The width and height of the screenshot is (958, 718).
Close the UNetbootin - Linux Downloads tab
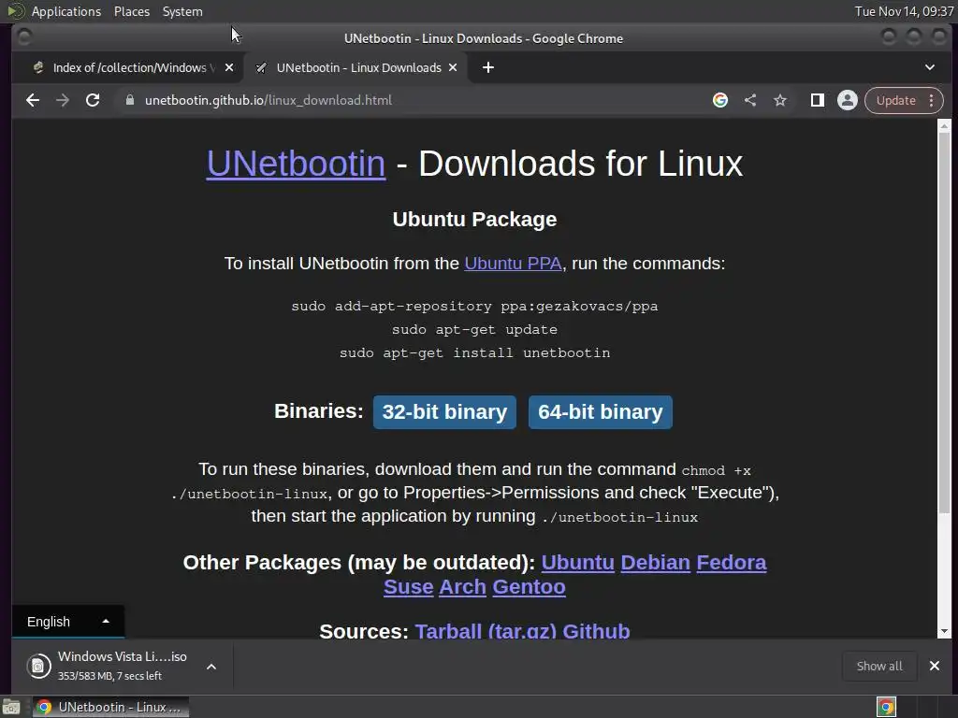[453, 67]
